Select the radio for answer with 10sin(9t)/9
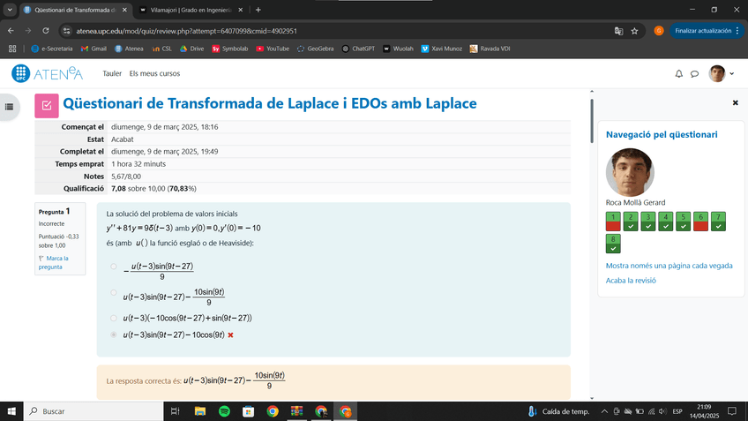This screenshot has height=421, width=748. (x=114, y=293)
